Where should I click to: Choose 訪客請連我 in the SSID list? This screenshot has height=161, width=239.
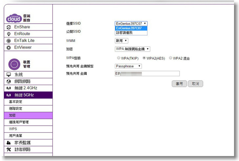[131, 33]
